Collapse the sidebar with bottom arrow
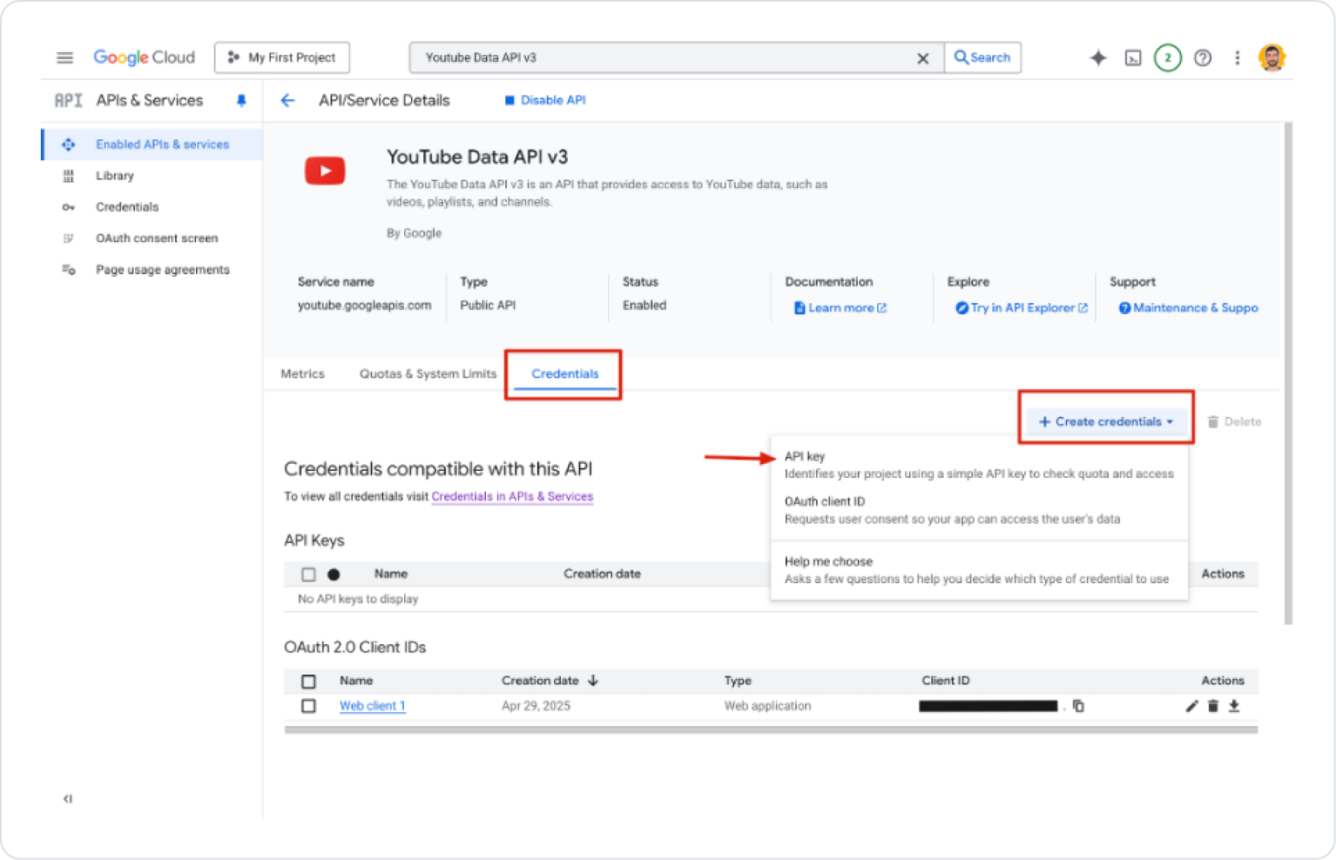Image resolution: width=1336 pixels, height=860 pixels. tap(68, 798)
